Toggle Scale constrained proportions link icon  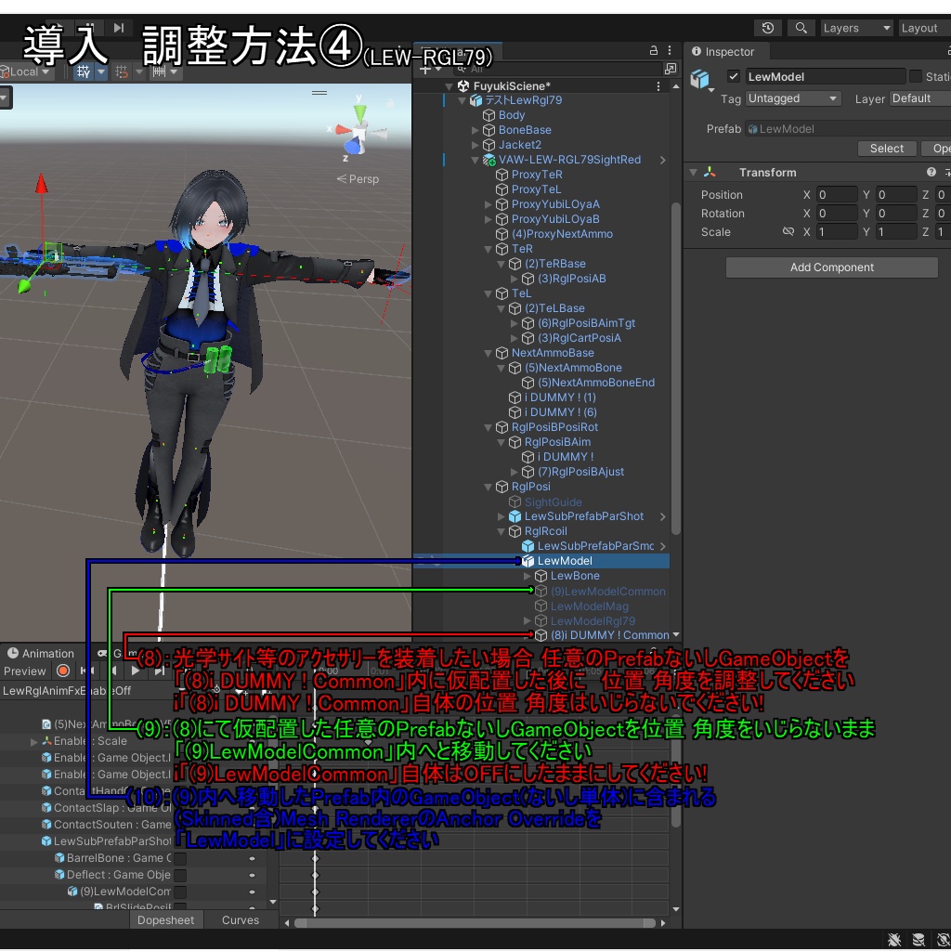[x=788, y=231]
